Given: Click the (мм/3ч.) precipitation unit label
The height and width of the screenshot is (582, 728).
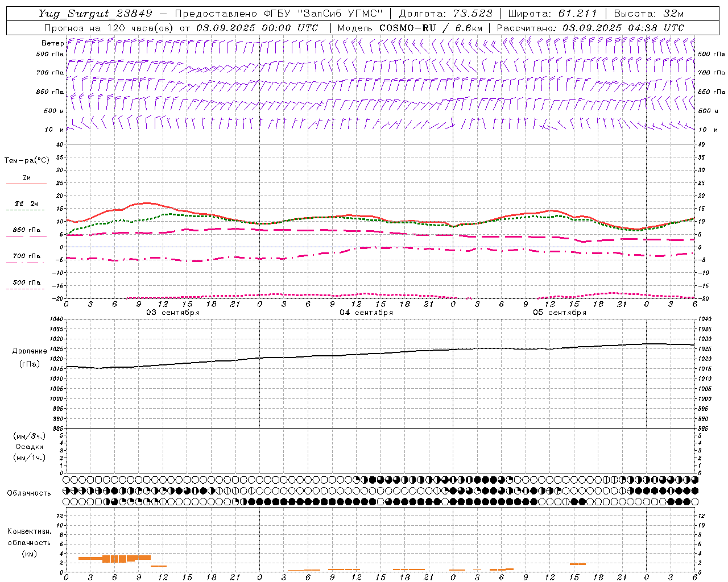Looking at the screenshot, I should click(x=30, y=436).
